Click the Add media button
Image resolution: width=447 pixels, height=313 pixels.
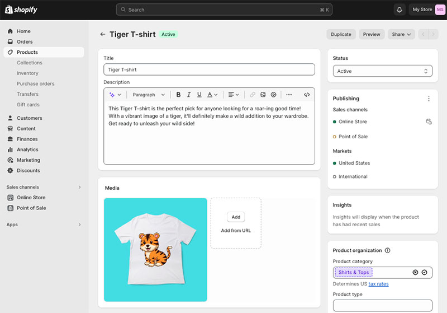[x=236, y=217]
